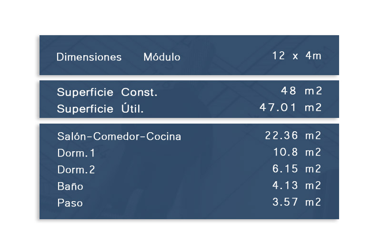Select the Superficie Útil. label
381x252 pixels.
point(100,109)
